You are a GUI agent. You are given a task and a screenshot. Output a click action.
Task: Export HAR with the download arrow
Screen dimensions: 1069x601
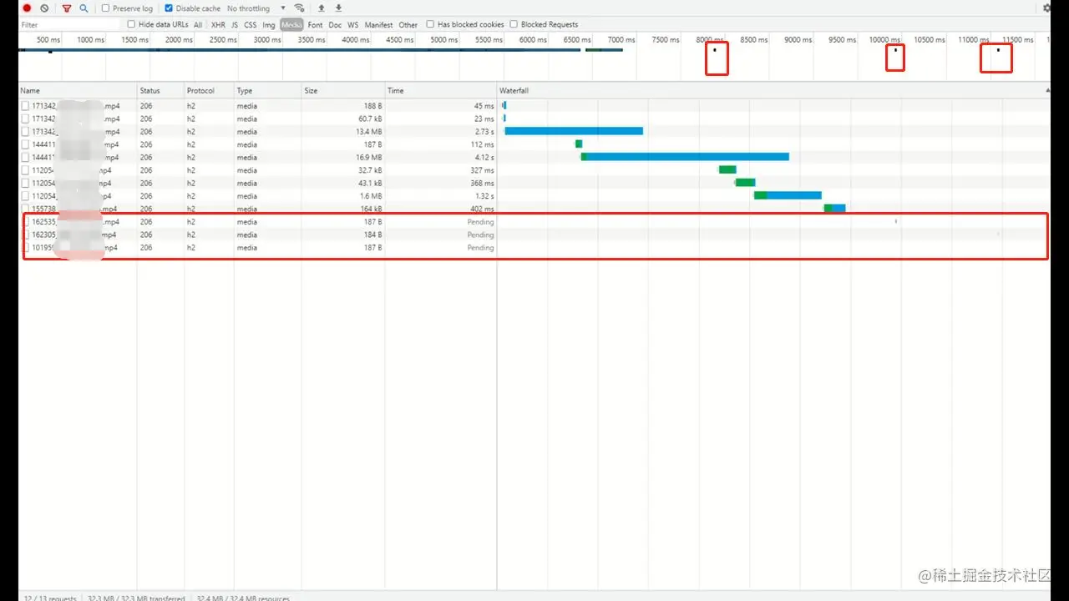338,8
